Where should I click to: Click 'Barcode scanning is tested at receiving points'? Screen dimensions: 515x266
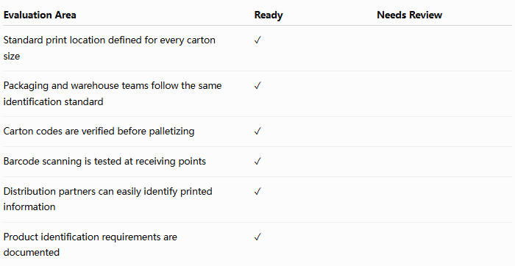point(104,162)
